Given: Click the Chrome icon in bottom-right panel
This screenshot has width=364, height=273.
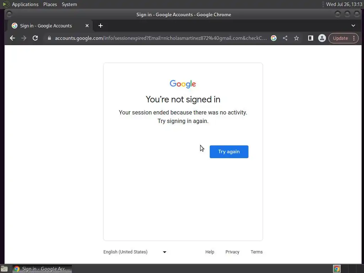Looking at the screenshot, I should 337,269.
